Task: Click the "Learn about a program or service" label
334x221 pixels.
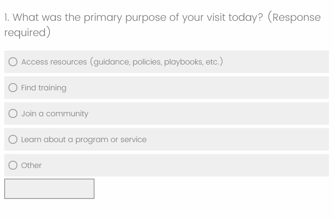Action: [83, 140]
